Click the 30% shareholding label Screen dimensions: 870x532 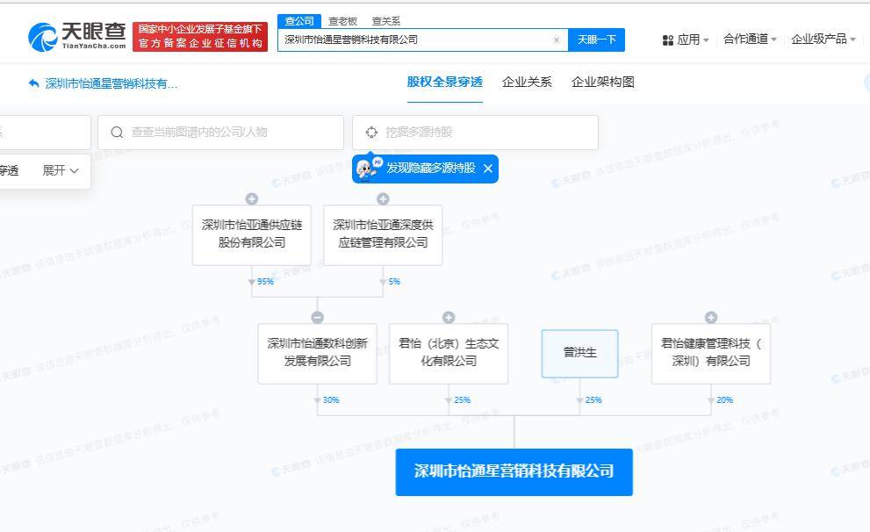(331, 400)
